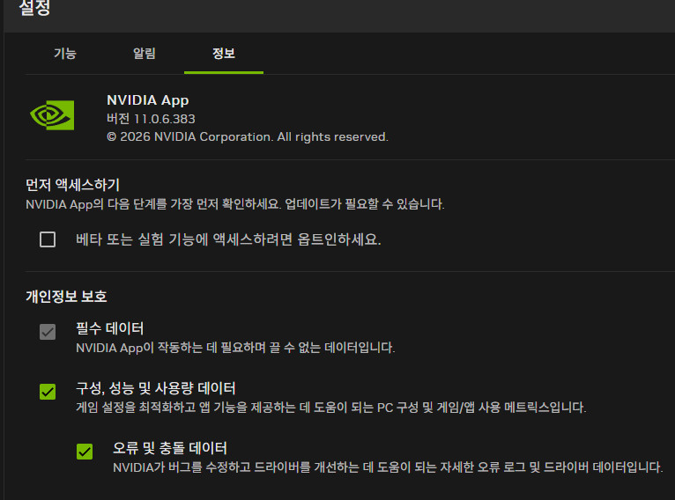Click the 먼저 액세스하기 heading

click(x=72, y=185)
